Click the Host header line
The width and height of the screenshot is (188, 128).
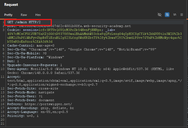(x=69, y=26)
